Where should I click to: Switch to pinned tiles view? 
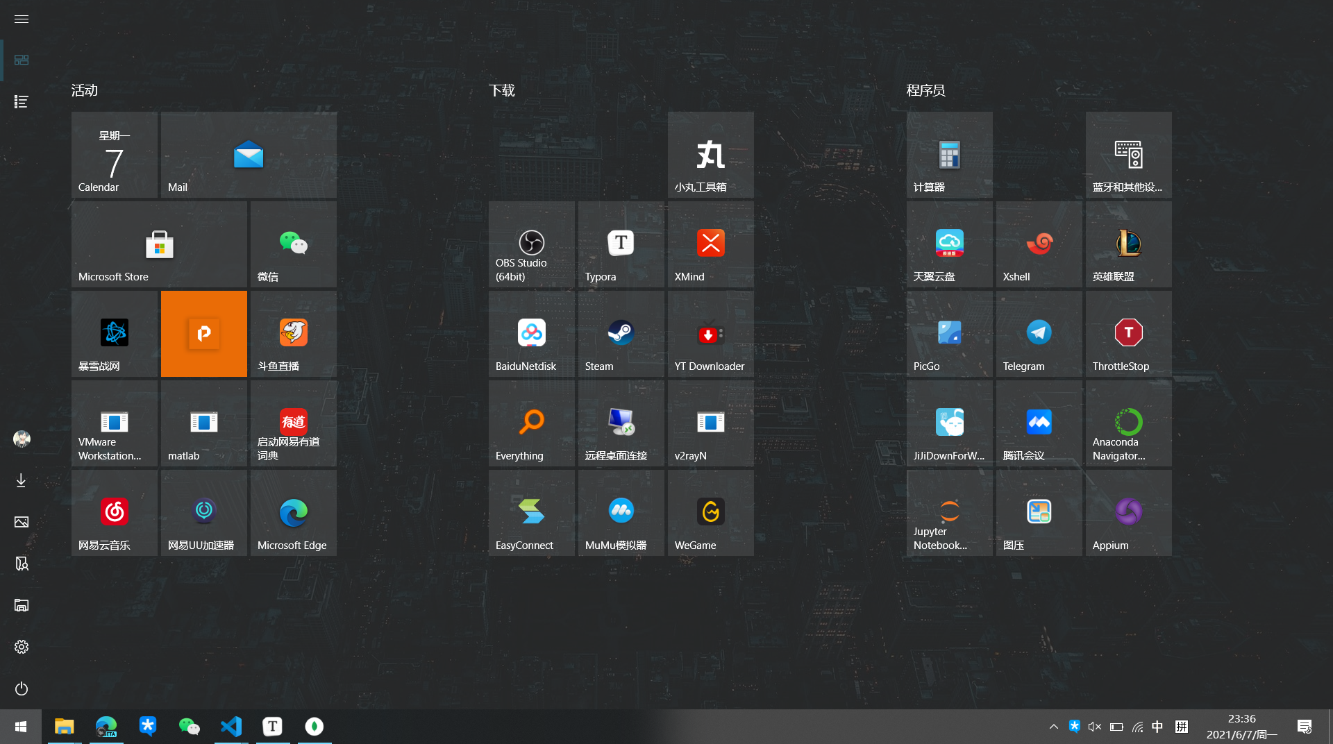(x=22, y=60)
